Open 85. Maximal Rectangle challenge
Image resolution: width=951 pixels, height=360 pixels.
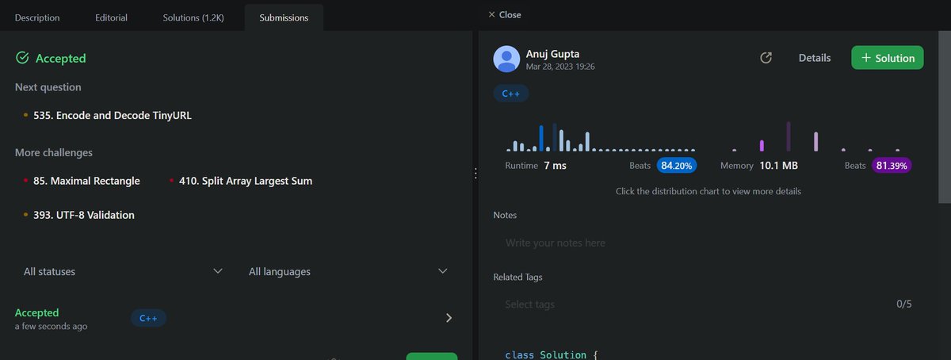[86, 181]
